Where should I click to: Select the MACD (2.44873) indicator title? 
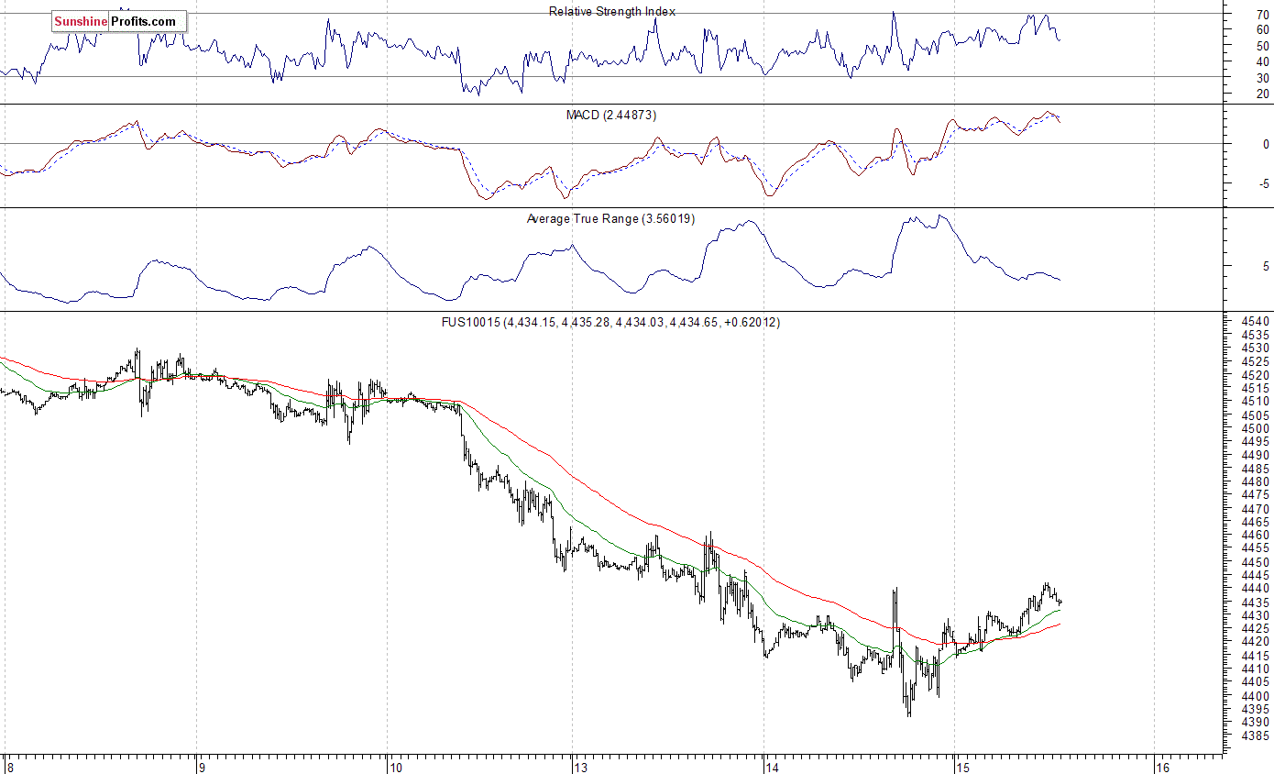click(x=610, y=115)
